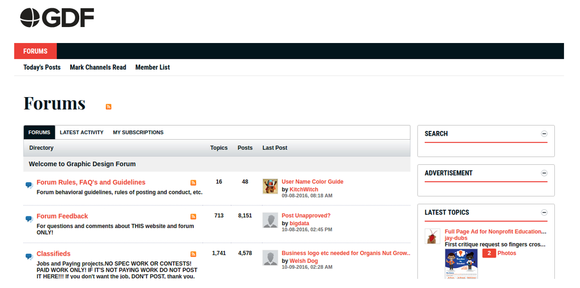Image resolution: width=580 pixels, height=288 pixels.
Task: Click the RSS feed icon beside the Forums heading
Action: (108, 106)
